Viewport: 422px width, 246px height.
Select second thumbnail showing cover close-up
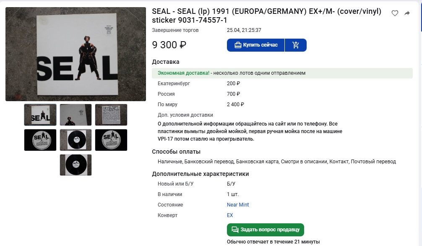(x=76, y=115)
